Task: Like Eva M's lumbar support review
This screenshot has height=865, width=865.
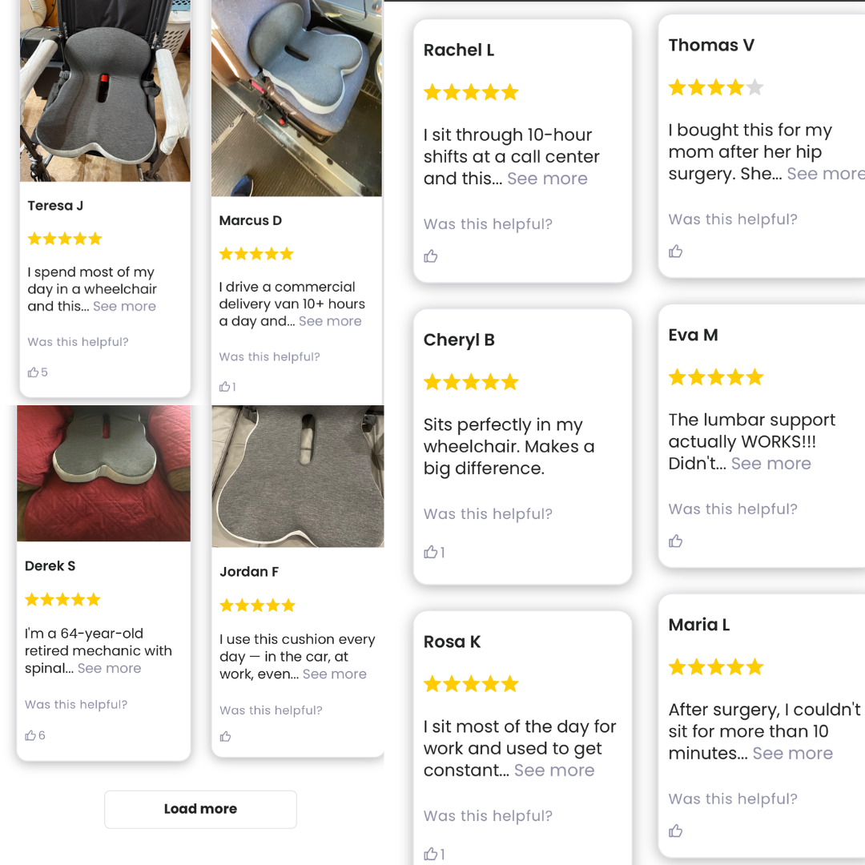Action: [676, 541]
